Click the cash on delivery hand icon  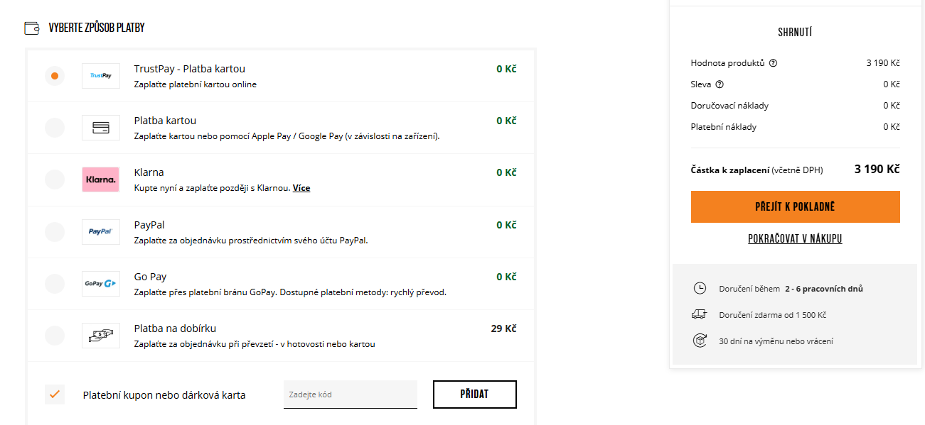pos(101,336)
